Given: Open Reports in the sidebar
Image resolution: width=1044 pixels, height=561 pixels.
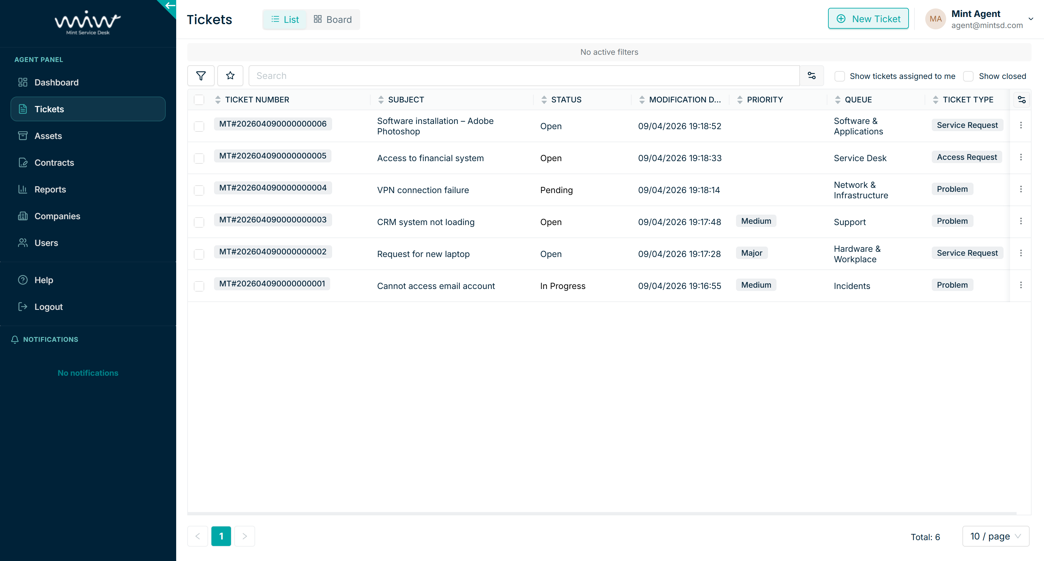Looking at the screenshot, I should click(50, 189).
